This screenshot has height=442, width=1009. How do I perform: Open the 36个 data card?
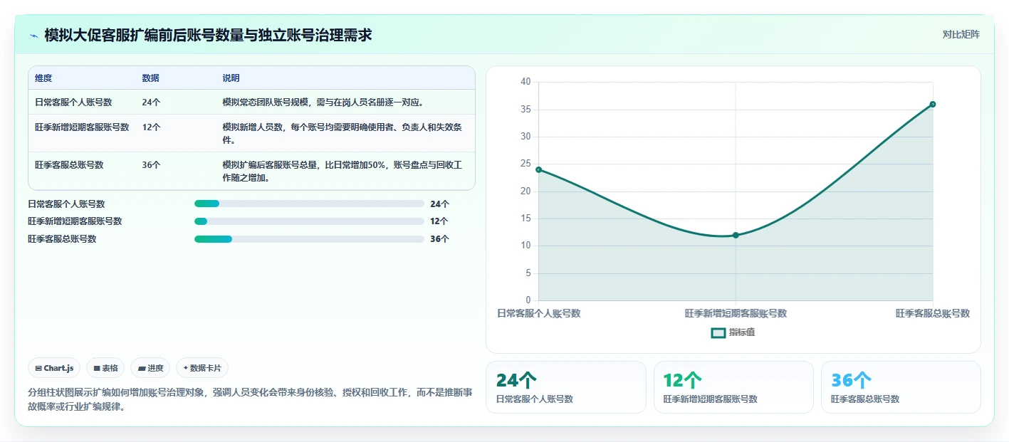(x=901, y=387)
